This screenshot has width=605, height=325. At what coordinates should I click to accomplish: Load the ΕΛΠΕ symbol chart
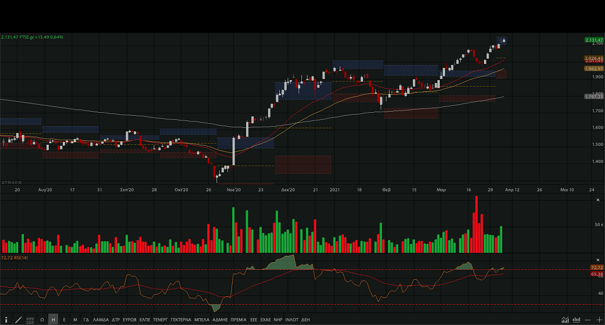tap(145, 320)
